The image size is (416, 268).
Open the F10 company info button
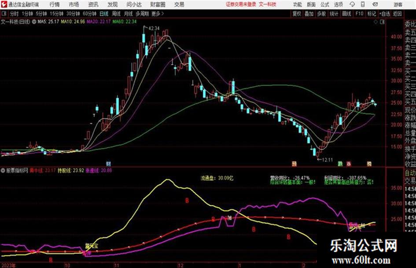[x=359, y=14]
